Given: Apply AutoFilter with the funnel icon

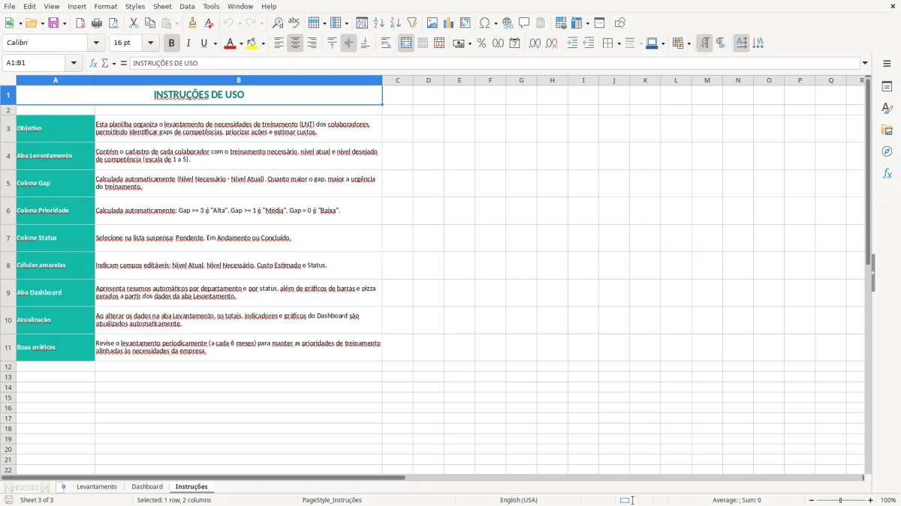Looking at the screenshot, I should click(412, 23).
